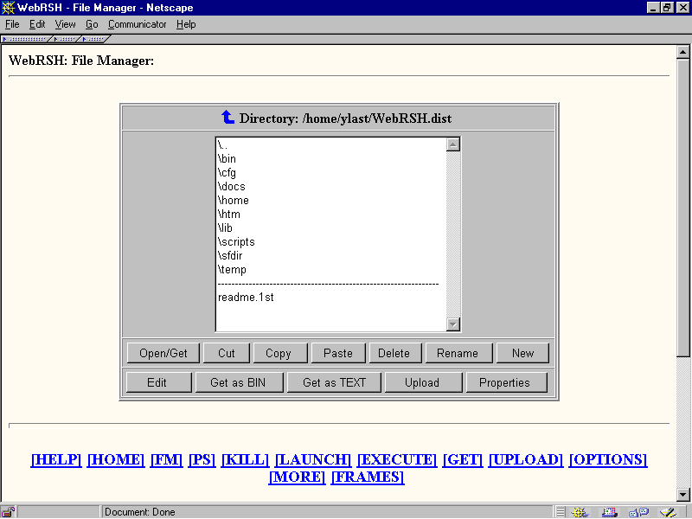
Task: Select the \bin directory entry
Action: click(x=331, y=159)
